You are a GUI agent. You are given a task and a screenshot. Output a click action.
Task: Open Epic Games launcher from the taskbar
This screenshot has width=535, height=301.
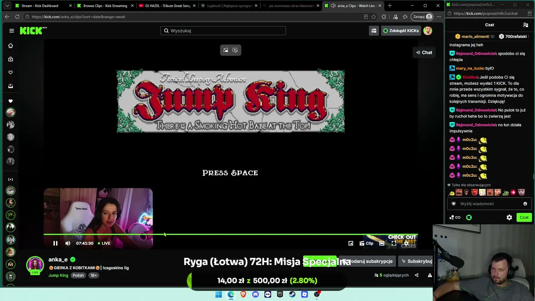280,294
